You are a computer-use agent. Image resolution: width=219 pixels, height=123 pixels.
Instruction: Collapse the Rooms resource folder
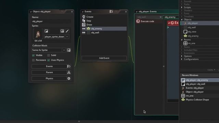pyautogui.click(x=182, y=40)
